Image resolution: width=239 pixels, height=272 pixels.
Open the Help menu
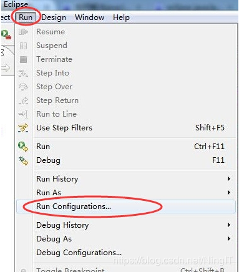pyautogui.click(x=121, y=17)
